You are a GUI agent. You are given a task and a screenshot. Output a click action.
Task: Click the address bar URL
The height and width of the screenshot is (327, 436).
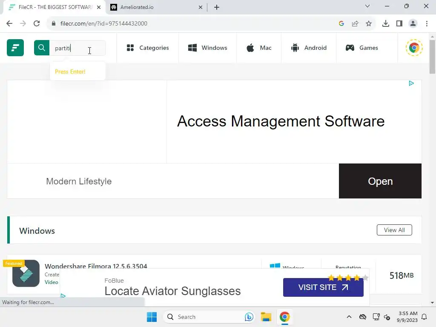click(x=104, y=23)
